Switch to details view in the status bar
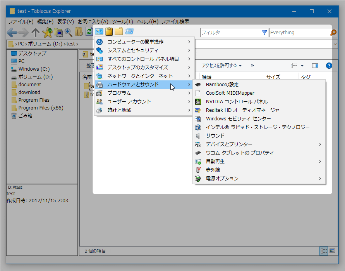The width and height of the screenshot is (345, 271). [x=324, y=251]
